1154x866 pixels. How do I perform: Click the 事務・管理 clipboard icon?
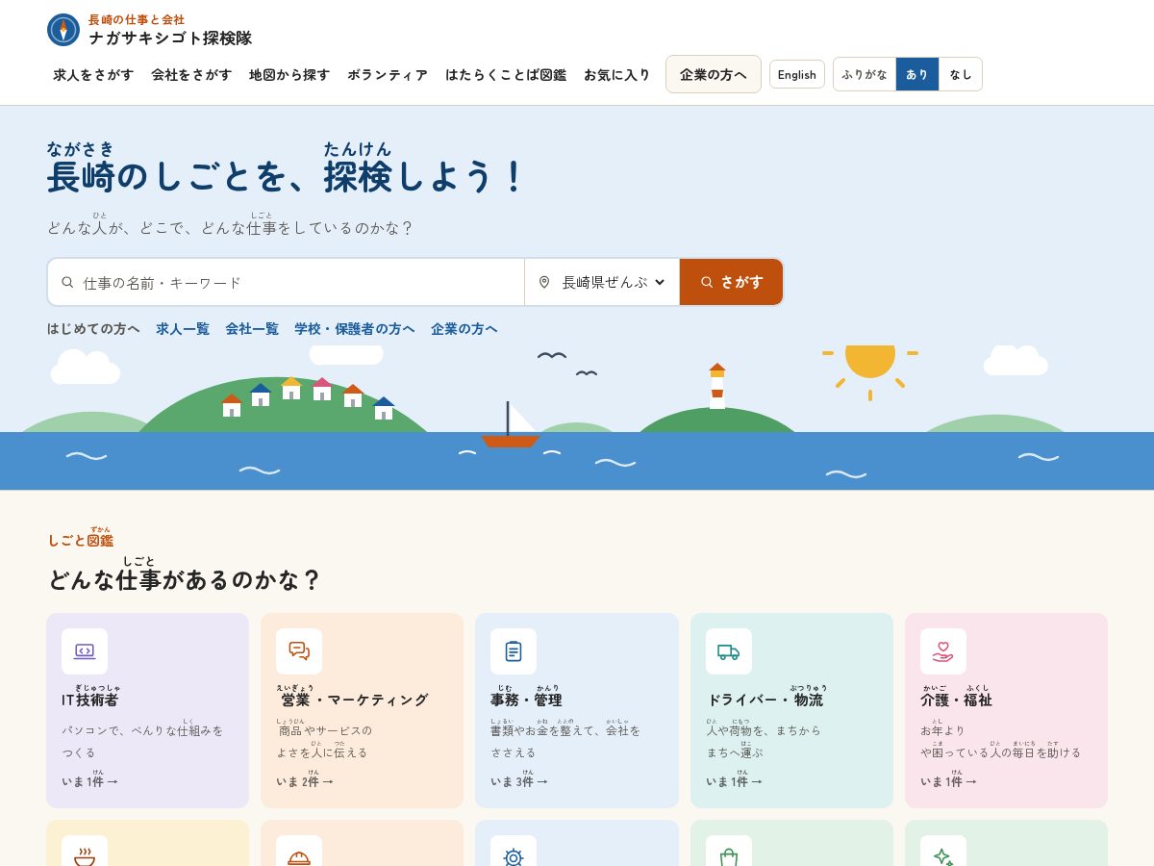(x=514, y=651)
